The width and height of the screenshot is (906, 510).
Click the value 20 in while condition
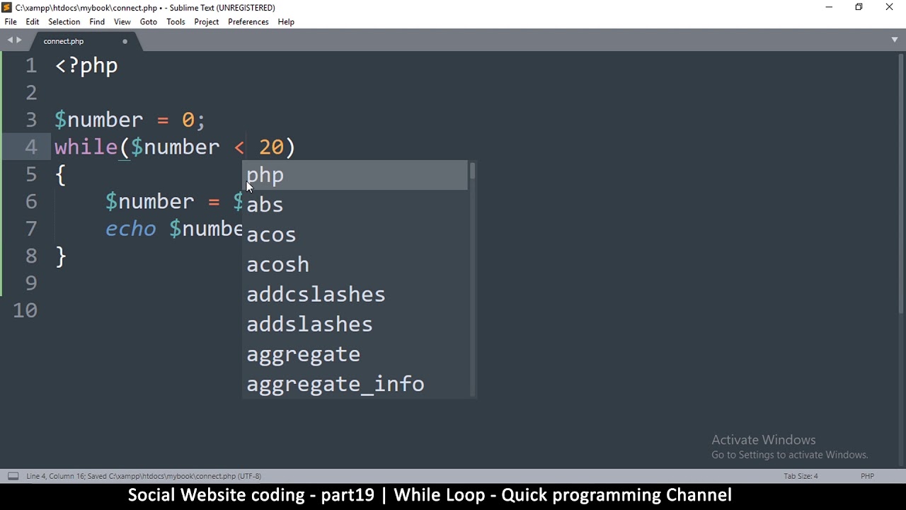271,147
